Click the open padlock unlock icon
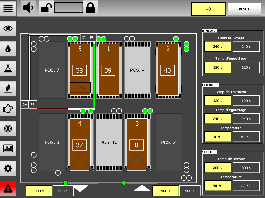Screen dimensions: 265x198 point(46,8)
